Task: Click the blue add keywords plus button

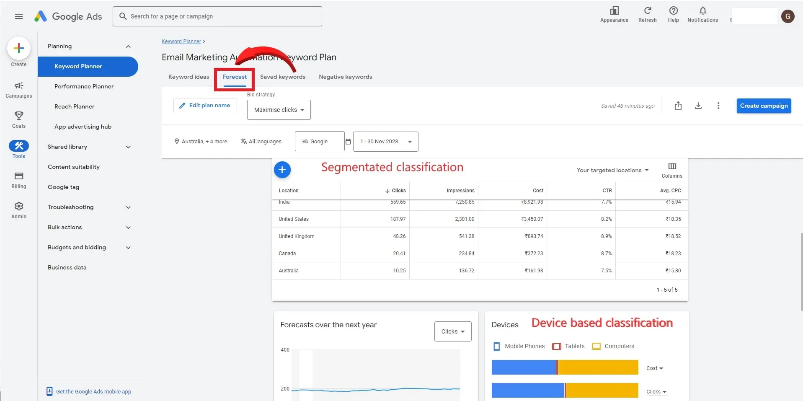Action: click(282, 170)
